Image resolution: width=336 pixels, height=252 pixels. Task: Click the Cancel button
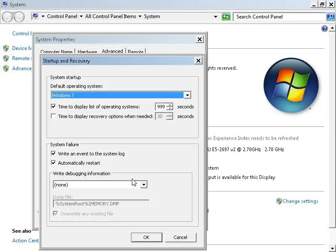point(181,237)
